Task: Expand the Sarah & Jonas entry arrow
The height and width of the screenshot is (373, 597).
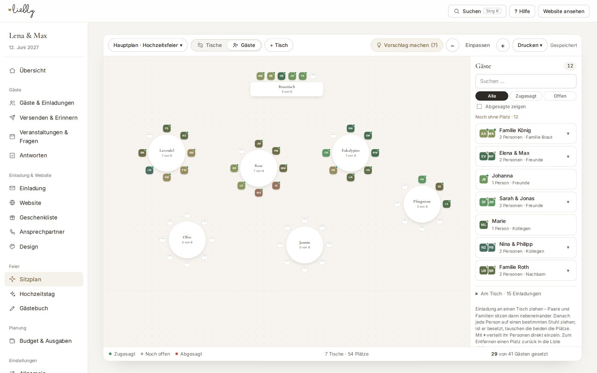Action: (x=568, y=202)
